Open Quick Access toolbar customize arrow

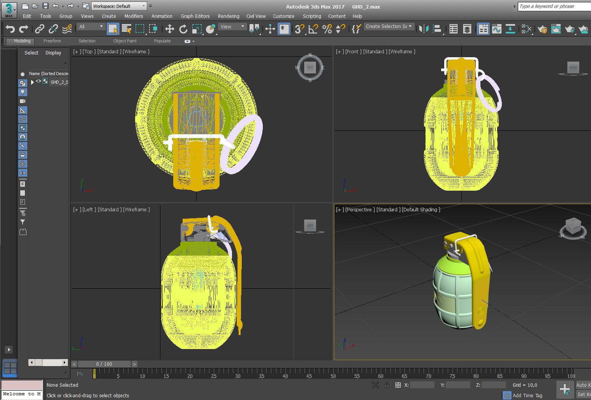(150, 6)
